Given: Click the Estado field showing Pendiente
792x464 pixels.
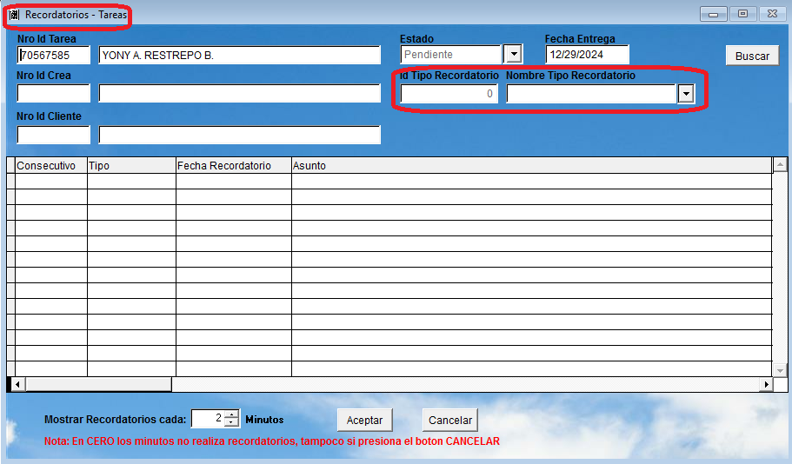Looking at the screenshot, I should 451,55.
